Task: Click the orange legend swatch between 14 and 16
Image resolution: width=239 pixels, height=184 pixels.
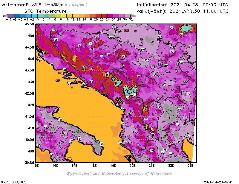Action: pyautogui.click(x=81, y=16)
